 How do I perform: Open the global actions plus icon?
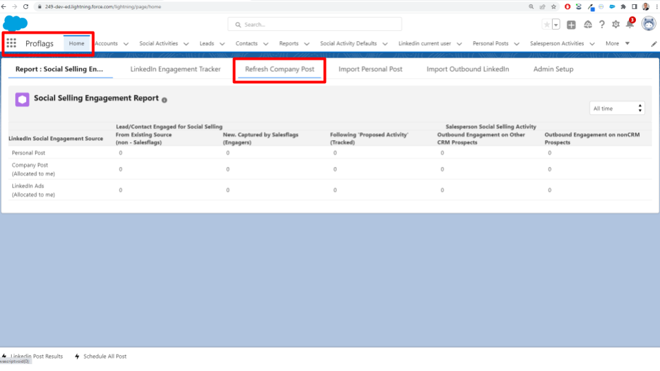point(571,25)
